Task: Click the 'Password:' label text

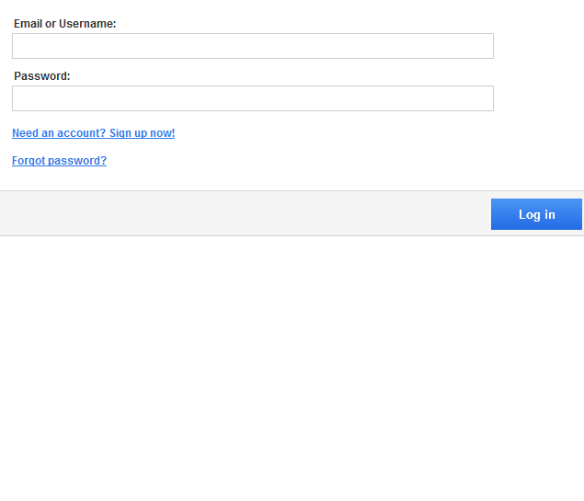Action: (x=41, y=76)
